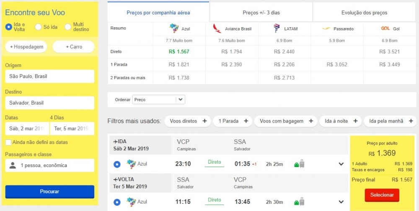Select the Só ida trip option
Screen dimensions: 419x211
[x=38, y=27]
